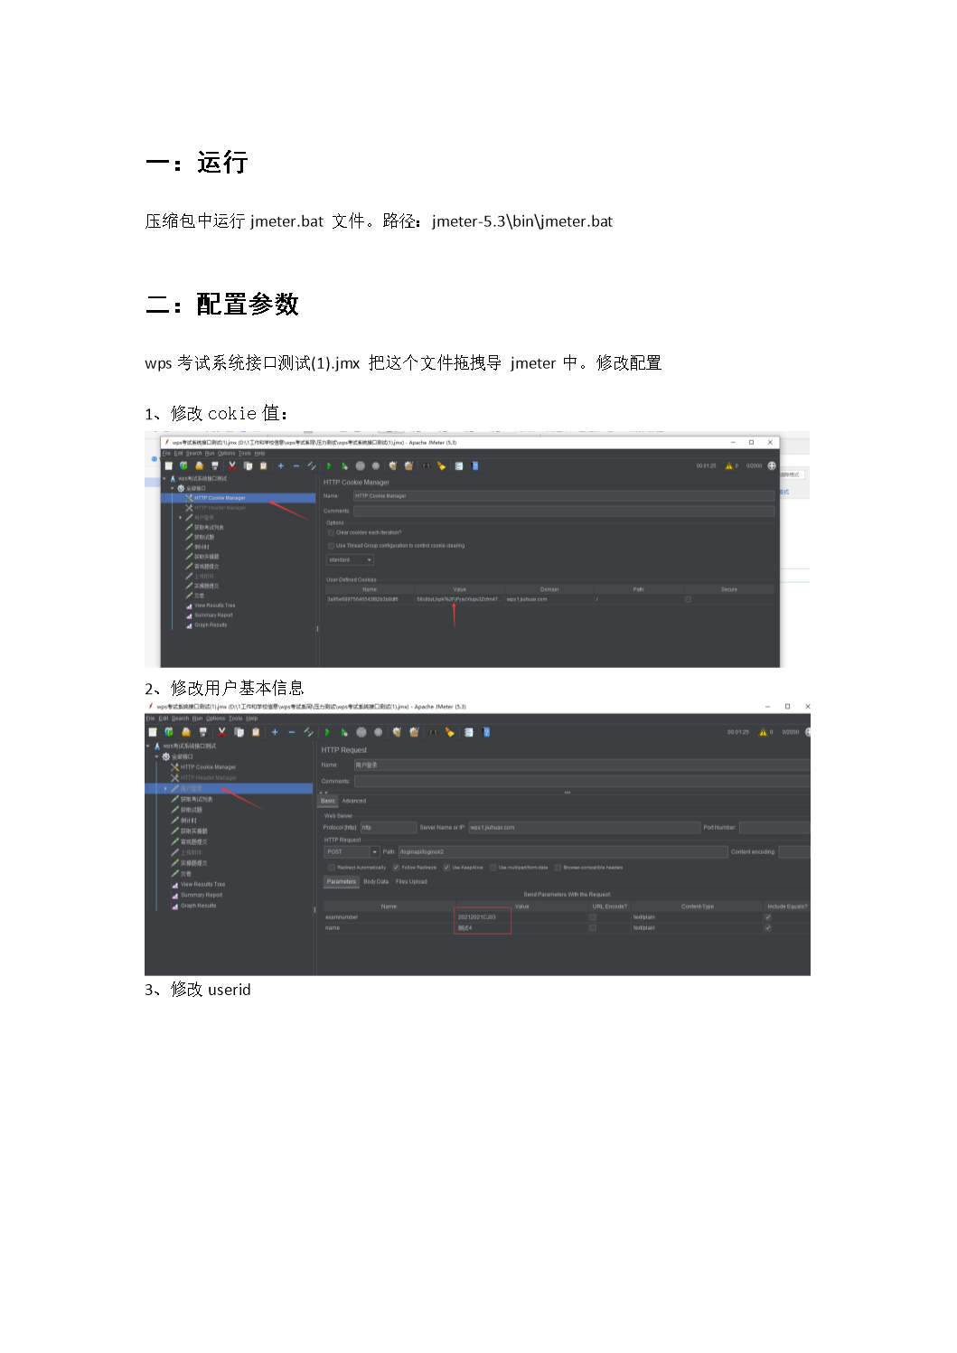Click the Add plus icon in Cookie Manager window
957x1353 pixels.
click(x=281, y=465)
